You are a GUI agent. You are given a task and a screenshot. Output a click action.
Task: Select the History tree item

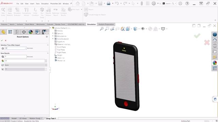point(60,31)
